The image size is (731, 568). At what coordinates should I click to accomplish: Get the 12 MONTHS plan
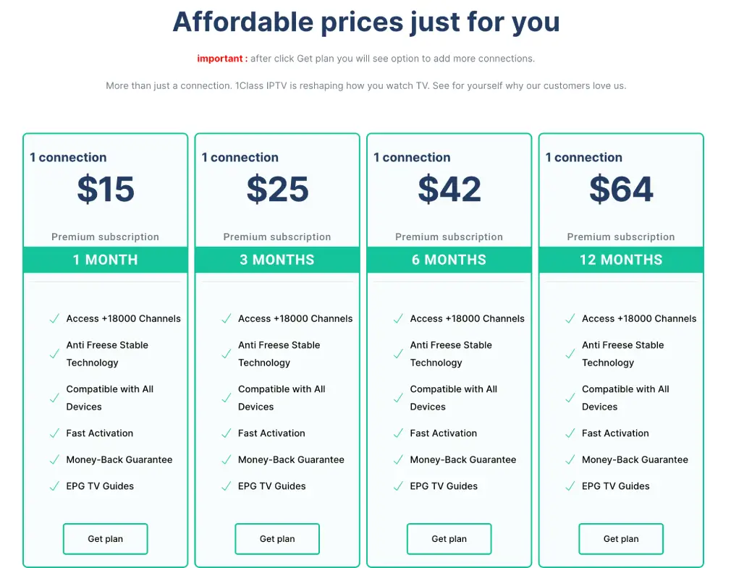click(x=621, y=538)
